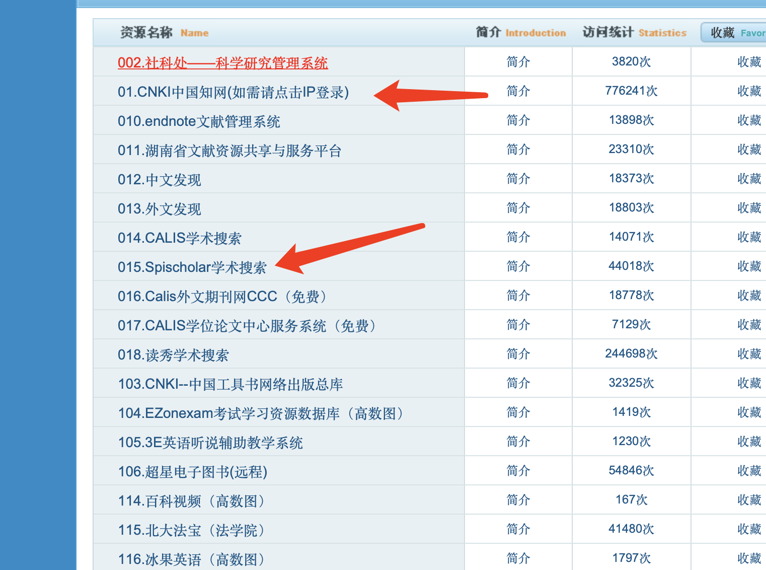Click 收藏 in the 北大法宝 row

(x=749, y=529)
